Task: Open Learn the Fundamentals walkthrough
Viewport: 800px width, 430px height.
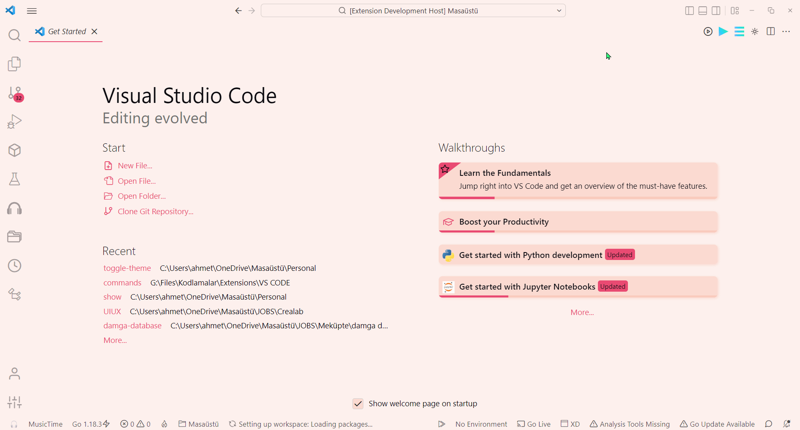Action: [578, 181]
